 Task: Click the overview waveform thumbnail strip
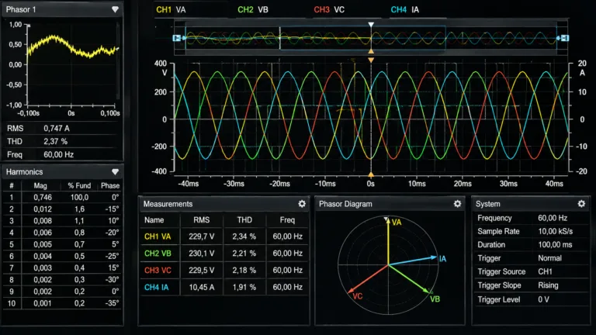(371, 38)
